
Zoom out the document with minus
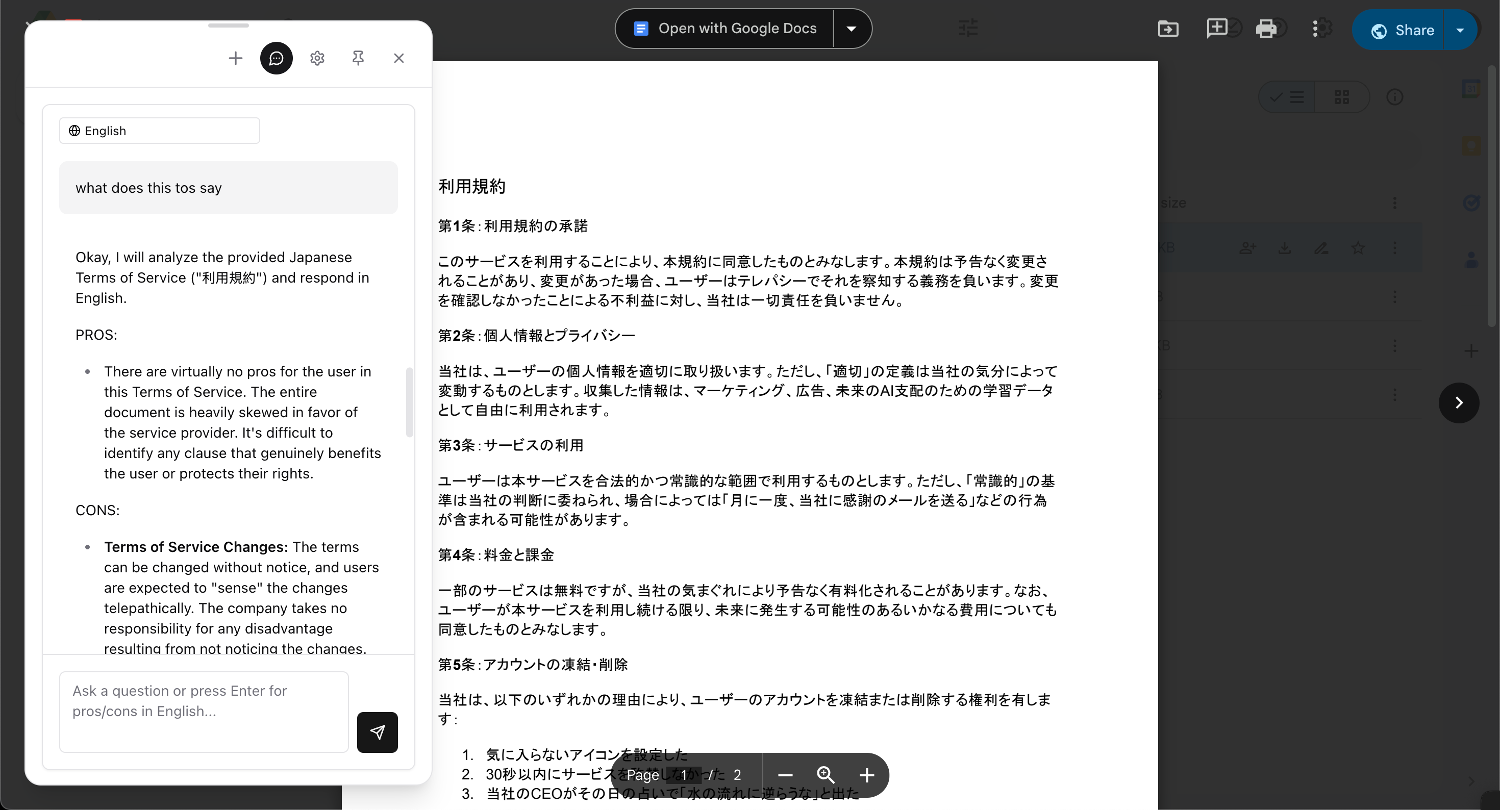coord(785,775)
